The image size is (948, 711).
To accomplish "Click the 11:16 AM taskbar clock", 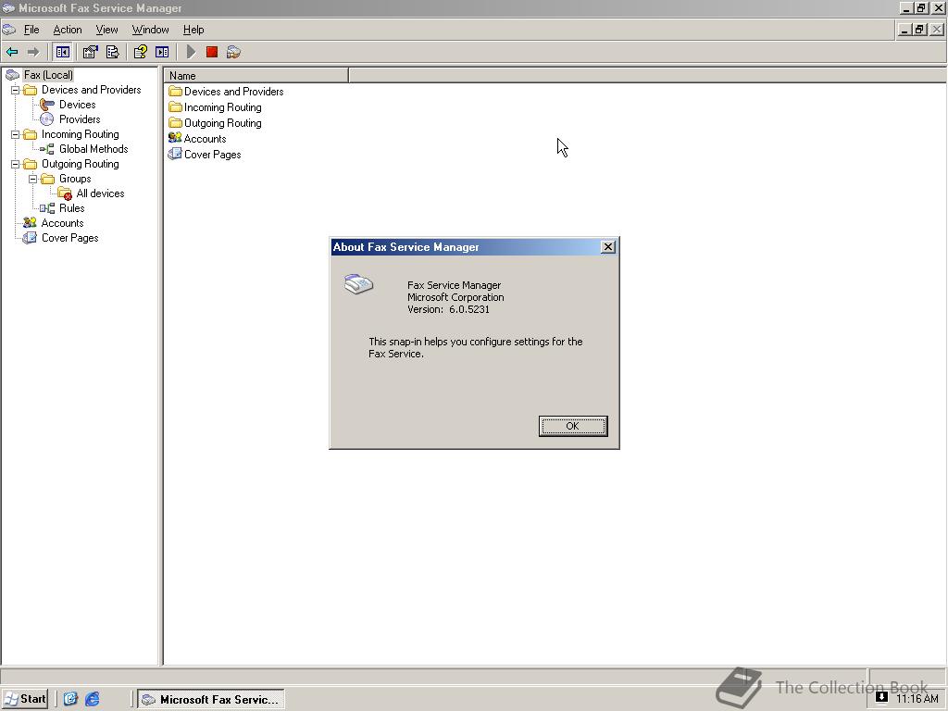I will pyautogui.click(x=917, y=699).
